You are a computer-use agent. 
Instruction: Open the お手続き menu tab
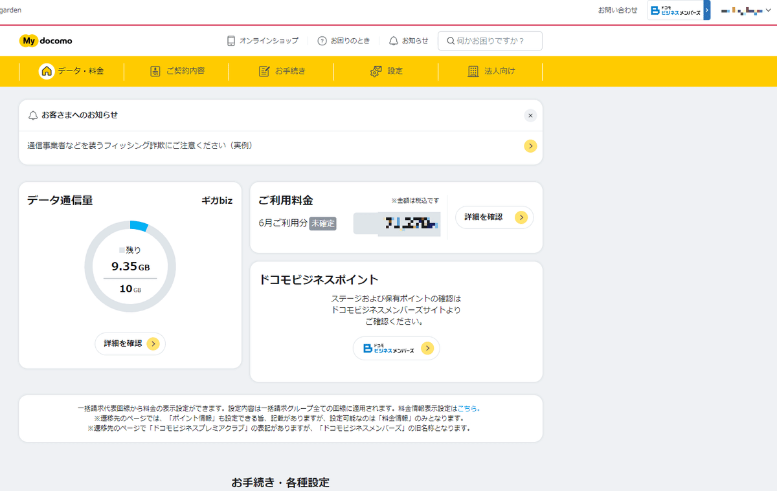[x=282, y=71]
